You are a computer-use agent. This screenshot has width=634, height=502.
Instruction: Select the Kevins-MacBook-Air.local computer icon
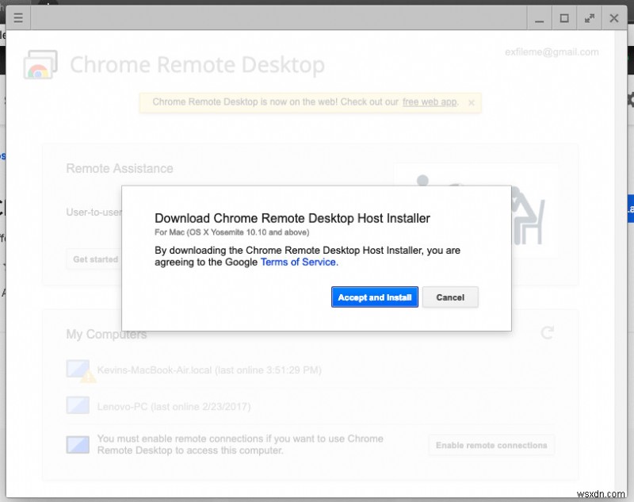(x=77, y=370)
